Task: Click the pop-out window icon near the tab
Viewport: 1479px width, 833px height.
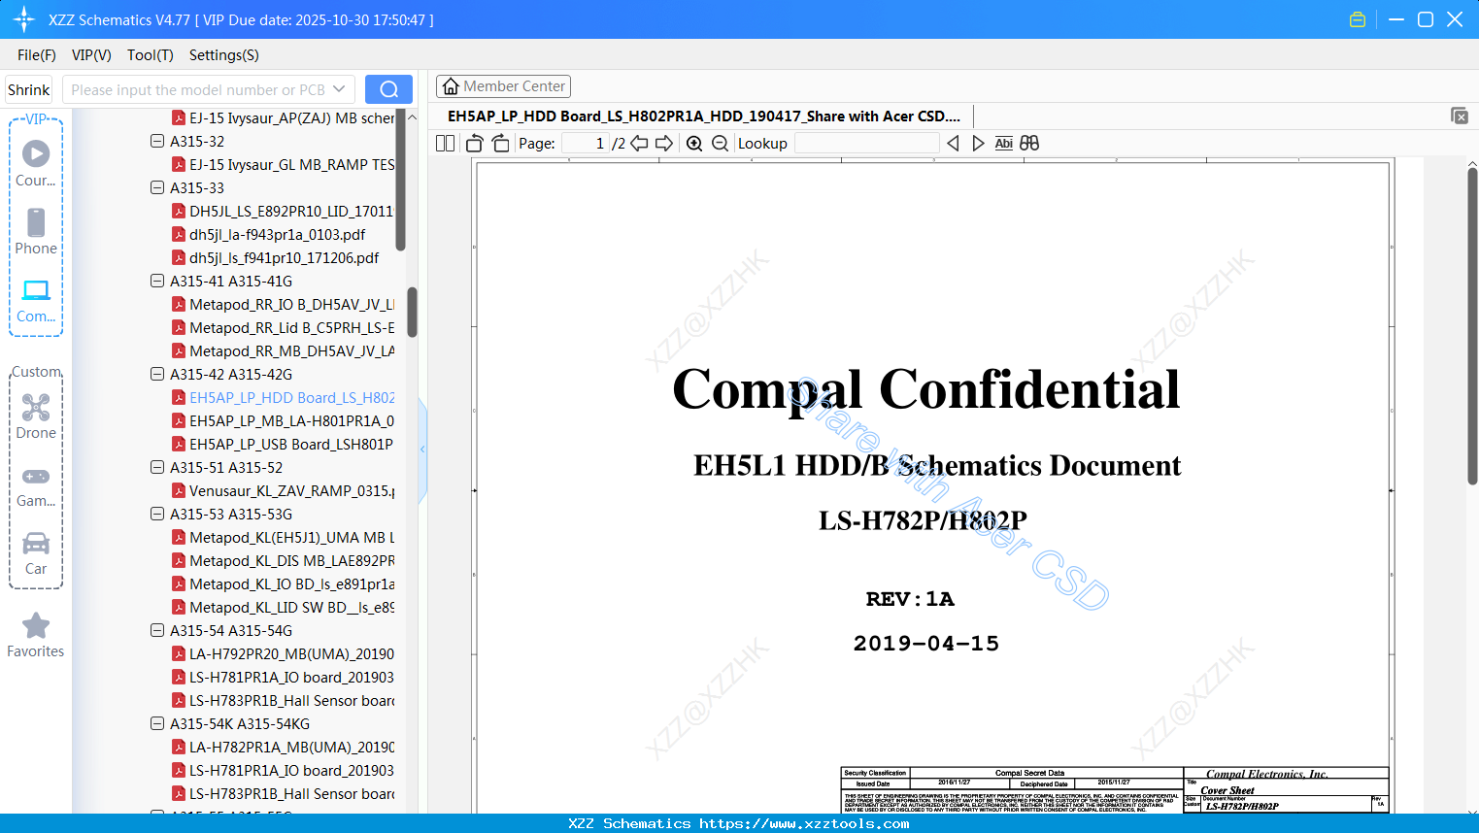Action: point(1460,116)
